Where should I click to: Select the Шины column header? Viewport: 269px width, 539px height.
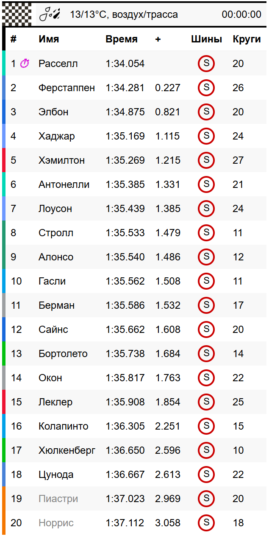(206, 39)
